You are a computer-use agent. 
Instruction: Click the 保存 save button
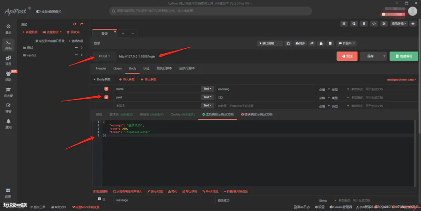click(x=370, y=56)
